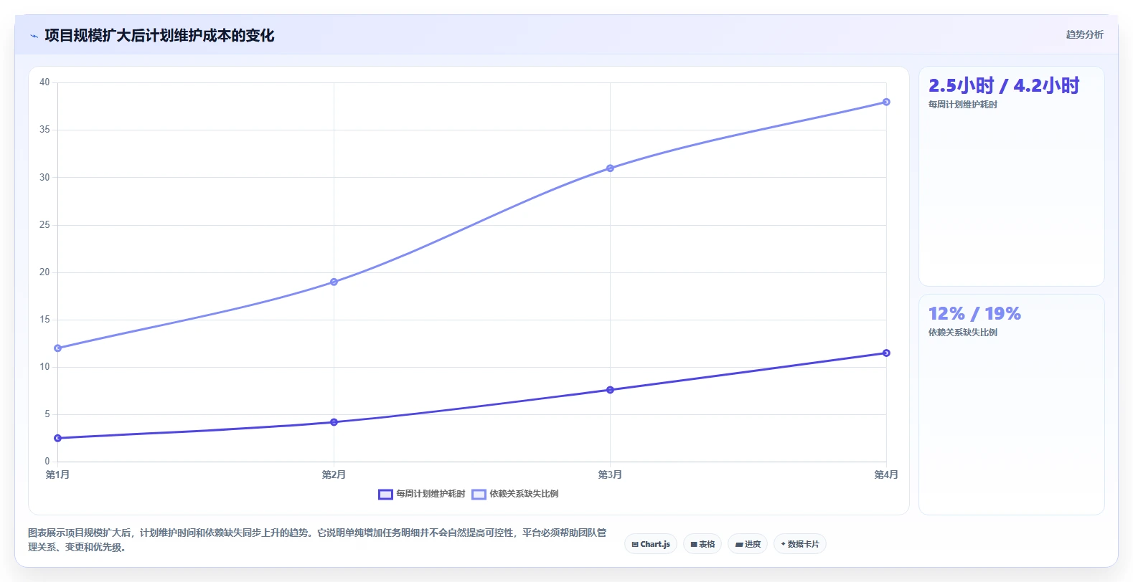The height and width of the screenshot is (582, 1133).
Task: Click the 趋势分析 label in header
Action: click(x=1084, y=34)
